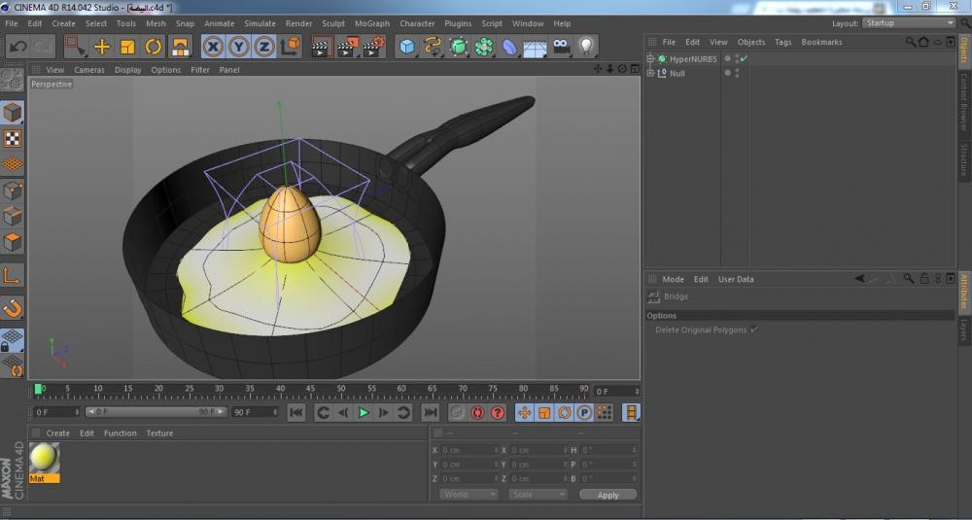Click the Render View clapperboard icon
Screen dimensions: 972x520
[x=322, y=47]
